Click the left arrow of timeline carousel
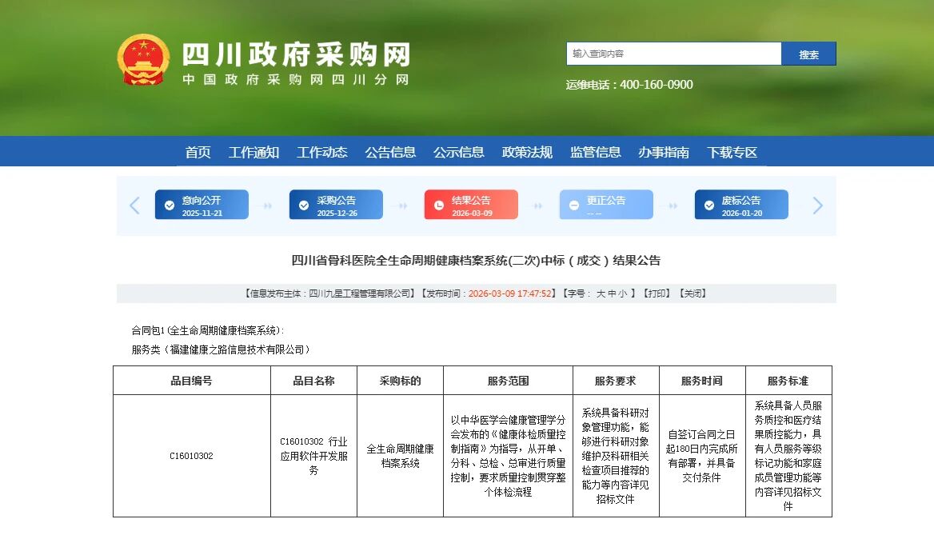The width and height of the screenshot is (934, 535). (x=134, y=206)
